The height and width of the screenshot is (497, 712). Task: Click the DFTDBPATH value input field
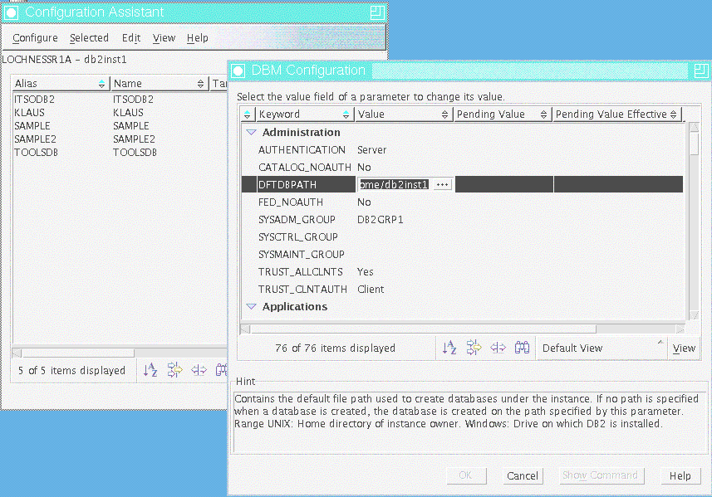pyautogui.click(x=394, y=185)
